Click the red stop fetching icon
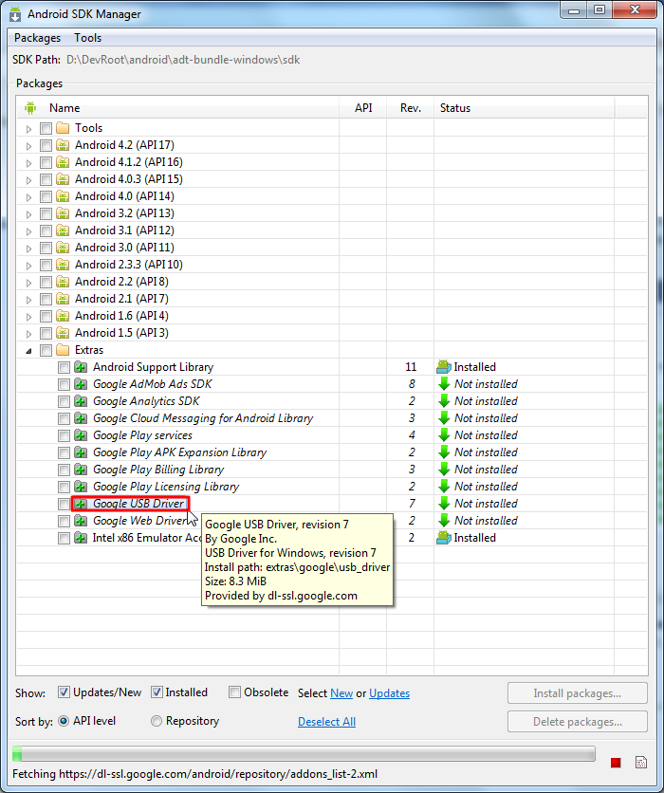This screenshot has height=793, width=664. point(616,762)
